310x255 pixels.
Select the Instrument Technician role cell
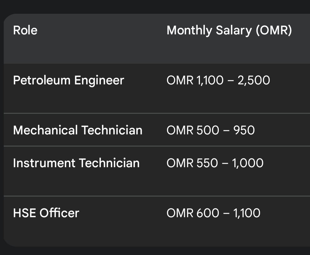click(76, 163)
